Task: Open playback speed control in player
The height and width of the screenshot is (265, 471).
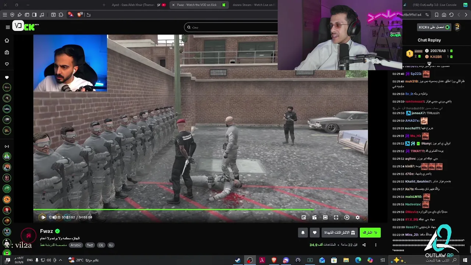Action: pos(347,218)
